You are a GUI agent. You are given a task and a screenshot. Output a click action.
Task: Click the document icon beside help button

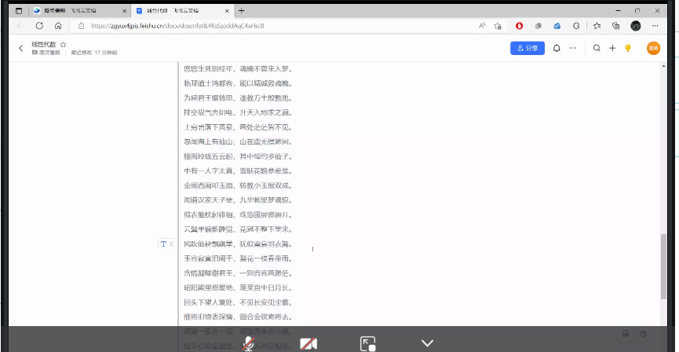coord(626,333)
